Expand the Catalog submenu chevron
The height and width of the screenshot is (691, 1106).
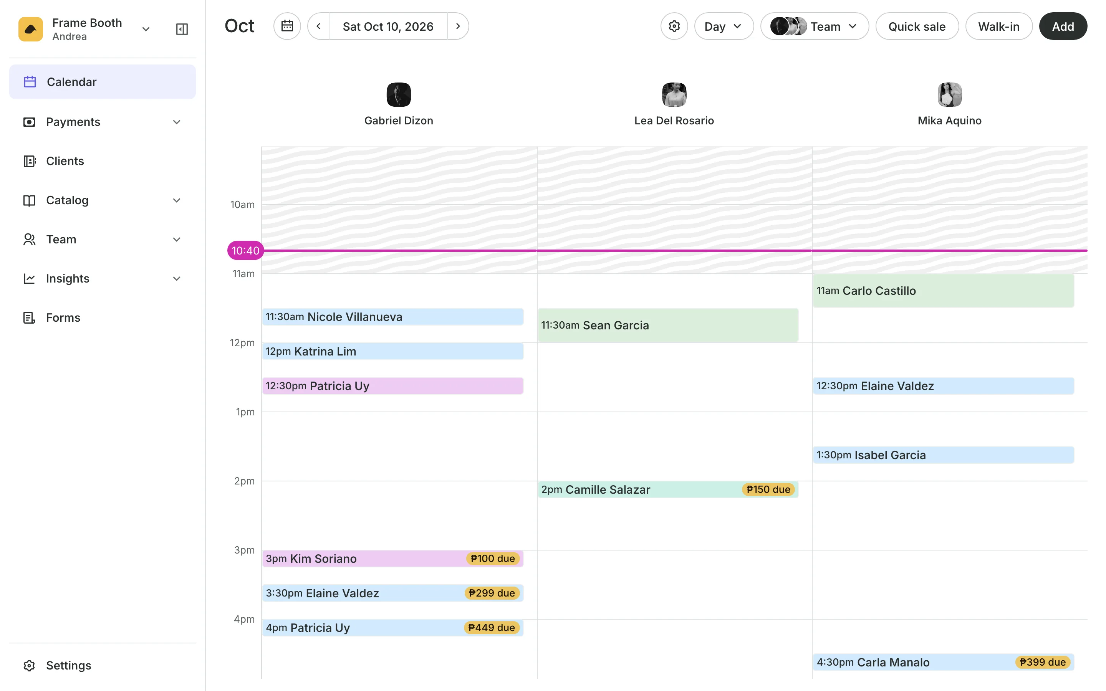pyautogui.click(x=177, y=200)
